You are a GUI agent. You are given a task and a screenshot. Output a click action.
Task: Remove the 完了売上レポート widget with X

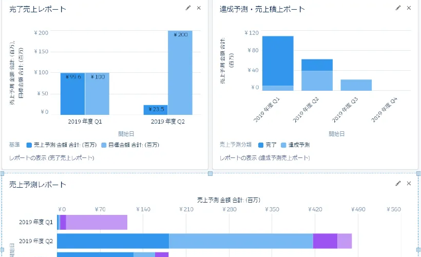click(x=199, y=8)
